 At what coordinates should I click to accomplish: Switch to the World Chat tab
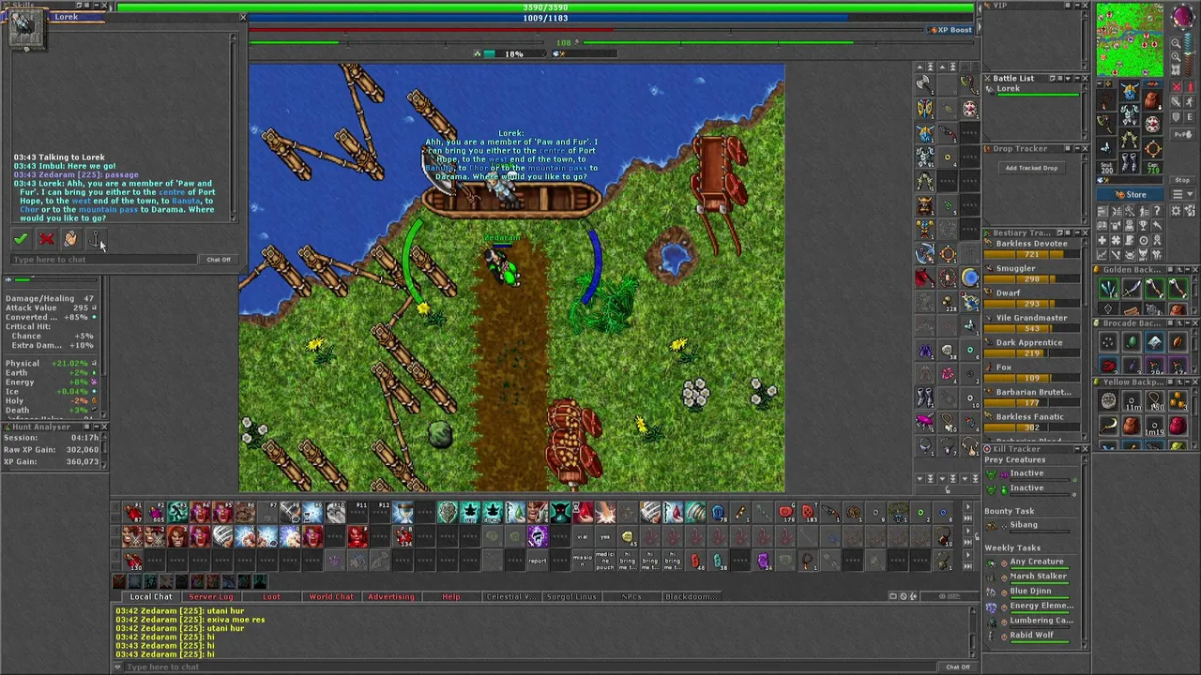[x=331, y=596]
